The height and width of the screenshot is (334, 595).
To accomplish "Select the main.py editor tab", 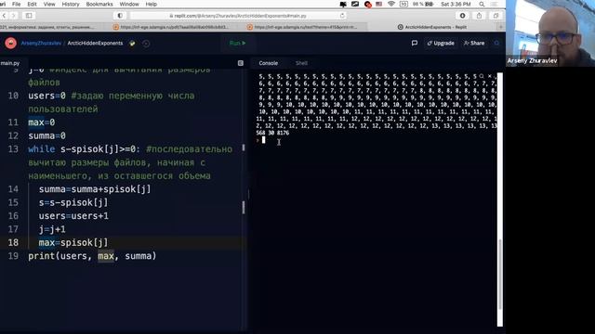I will coord(10,63).
